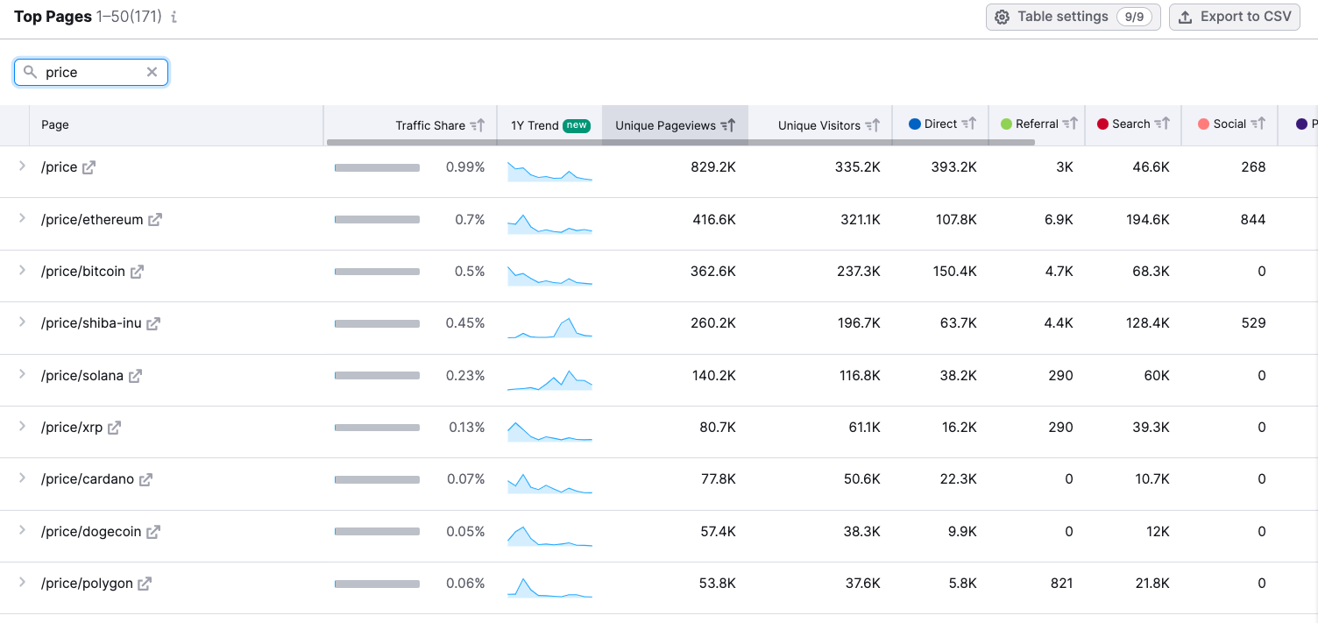The width and height of the screenshot is (1318, 623).
Task: Select 150.4K direct traffic value
Action: tap(954, 272)
